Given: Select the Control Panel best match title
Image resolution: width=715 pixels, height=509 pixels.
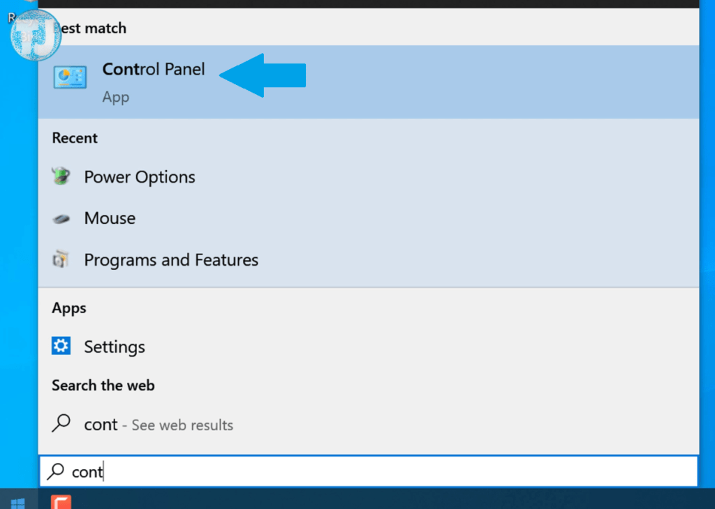Looking at the screenshot, I should (x=153, y=69).
